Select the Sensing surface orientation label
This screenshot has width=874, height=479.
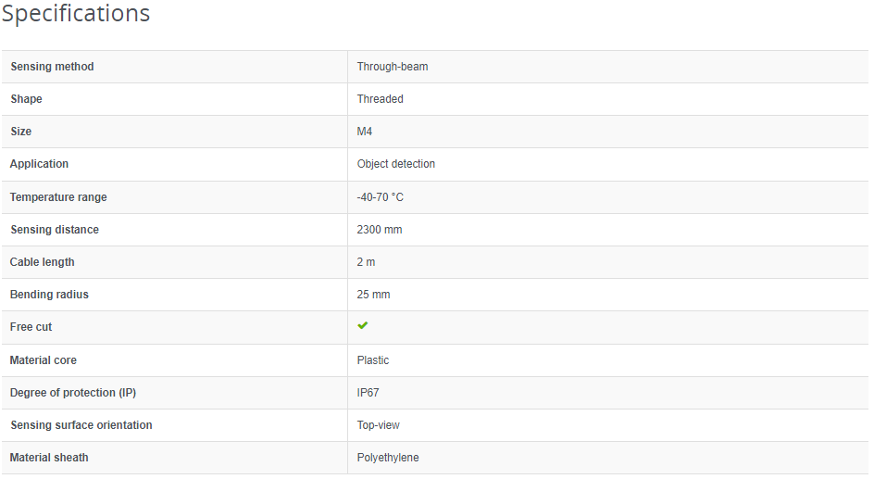pyautogui.click(x=81, y=425)
